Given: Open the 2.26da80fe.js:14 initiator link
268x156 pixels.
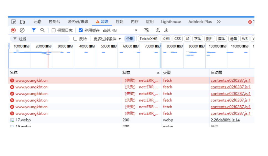Looking at the screenshot, I should pyautogui.click(x=225, y=120).
